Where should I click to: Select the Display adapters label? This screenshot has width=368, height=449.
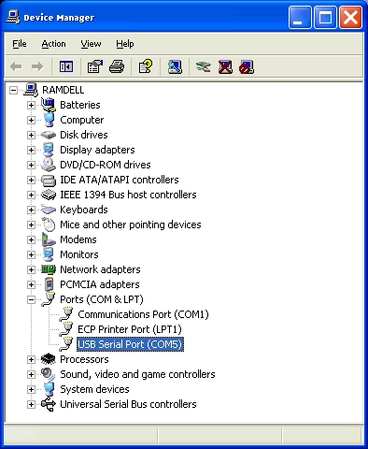click(97, 150)
